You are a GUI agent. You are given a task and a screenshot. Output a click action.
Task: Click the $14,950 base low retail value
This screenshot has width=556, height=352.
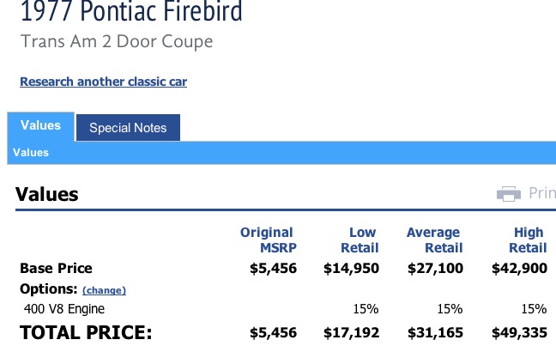click(351, 268)
